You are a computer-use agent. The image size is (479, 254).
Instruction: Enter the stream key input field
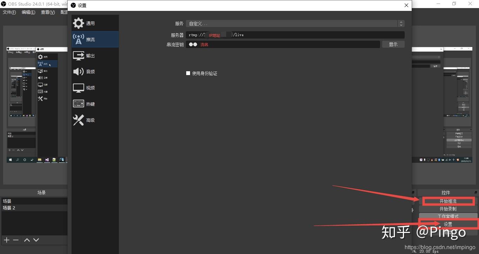click(x=281, y=44)
